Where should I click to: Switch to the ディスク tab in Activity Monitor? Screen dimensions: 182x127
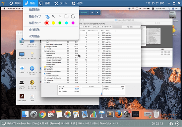[x=96, y=27]
